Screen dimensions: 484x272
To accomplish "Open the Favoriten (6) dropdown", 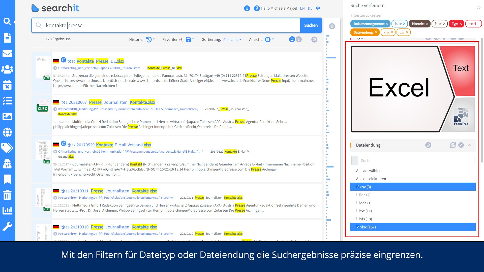I will [190, 40].
